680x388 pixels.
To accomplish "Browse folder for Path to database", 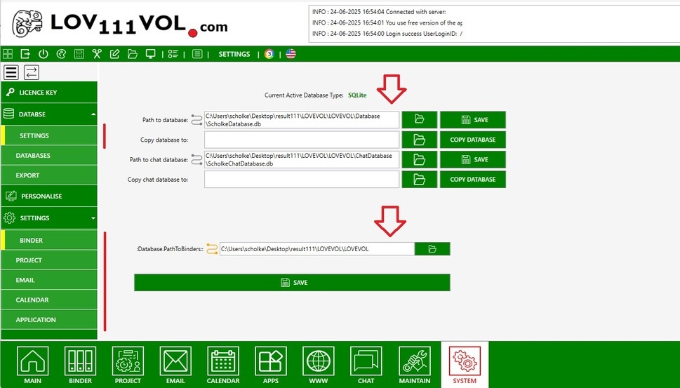I will (419, 120).
